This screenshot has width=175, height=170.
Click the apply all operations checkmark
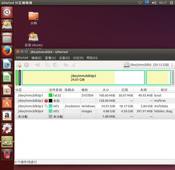coord(74,65)
